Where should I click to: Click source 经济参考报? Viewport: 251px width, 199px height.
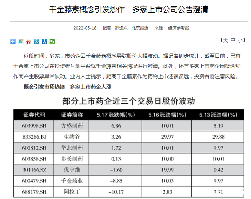click(178, 28)
